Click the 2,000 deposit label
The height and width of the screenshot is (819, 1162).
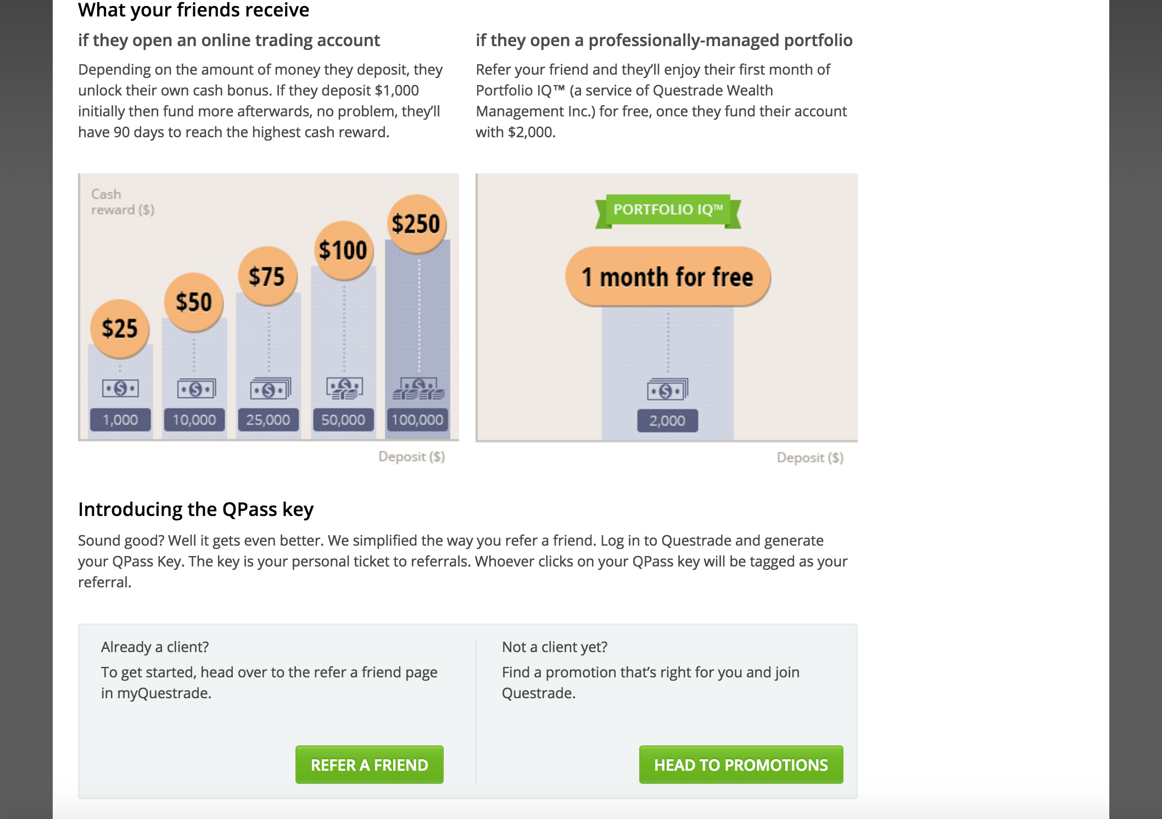[x=667, y=421]
